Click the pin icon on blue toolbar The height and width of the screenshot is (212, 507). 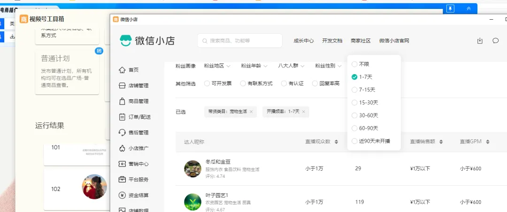click(x=450, y=9)
